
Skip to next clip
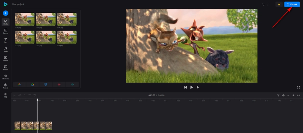pyautogui.click(x=198, y=87)
